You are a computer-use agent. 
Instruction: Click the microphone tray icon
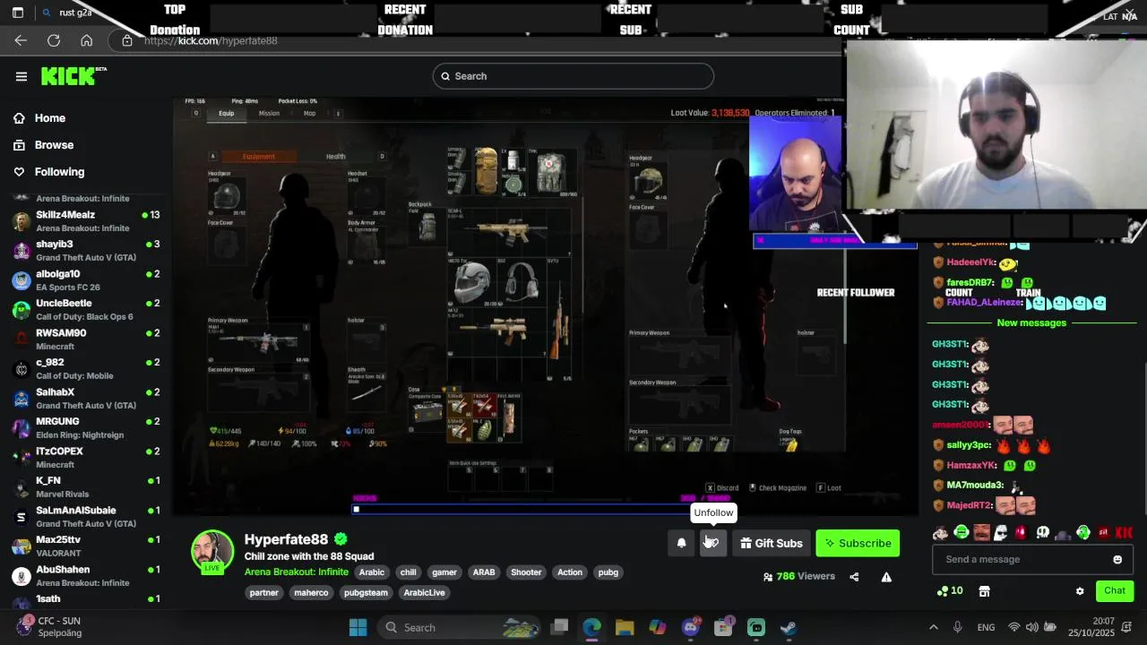point(958,627)
